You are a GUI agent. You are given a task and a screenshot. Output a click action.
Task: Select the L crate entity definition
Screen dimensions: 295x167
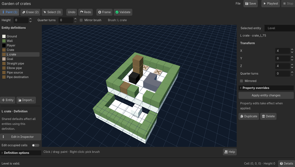21,54
